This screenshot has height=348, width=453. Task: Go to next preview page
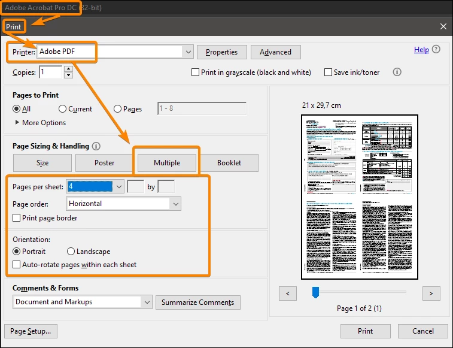(431, 293)
